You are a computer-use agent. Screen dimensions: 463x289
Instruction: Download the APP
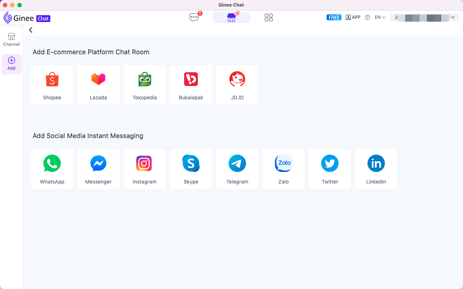[353, 17]
